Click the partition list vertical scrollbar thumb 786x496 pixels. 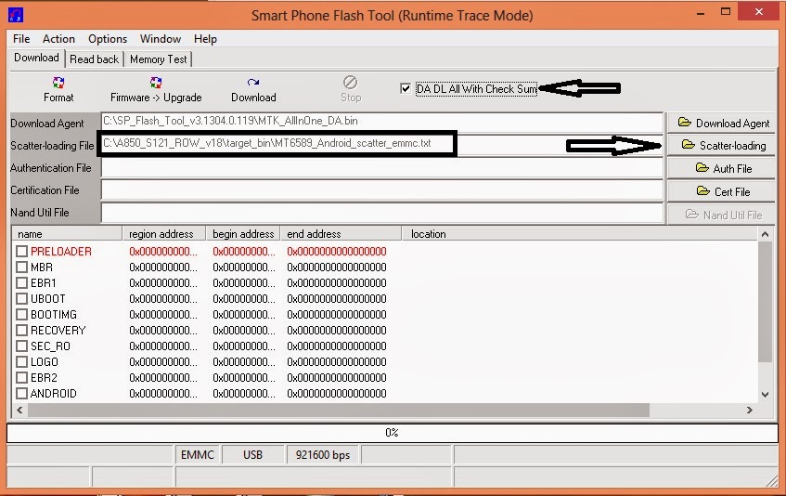765,302
